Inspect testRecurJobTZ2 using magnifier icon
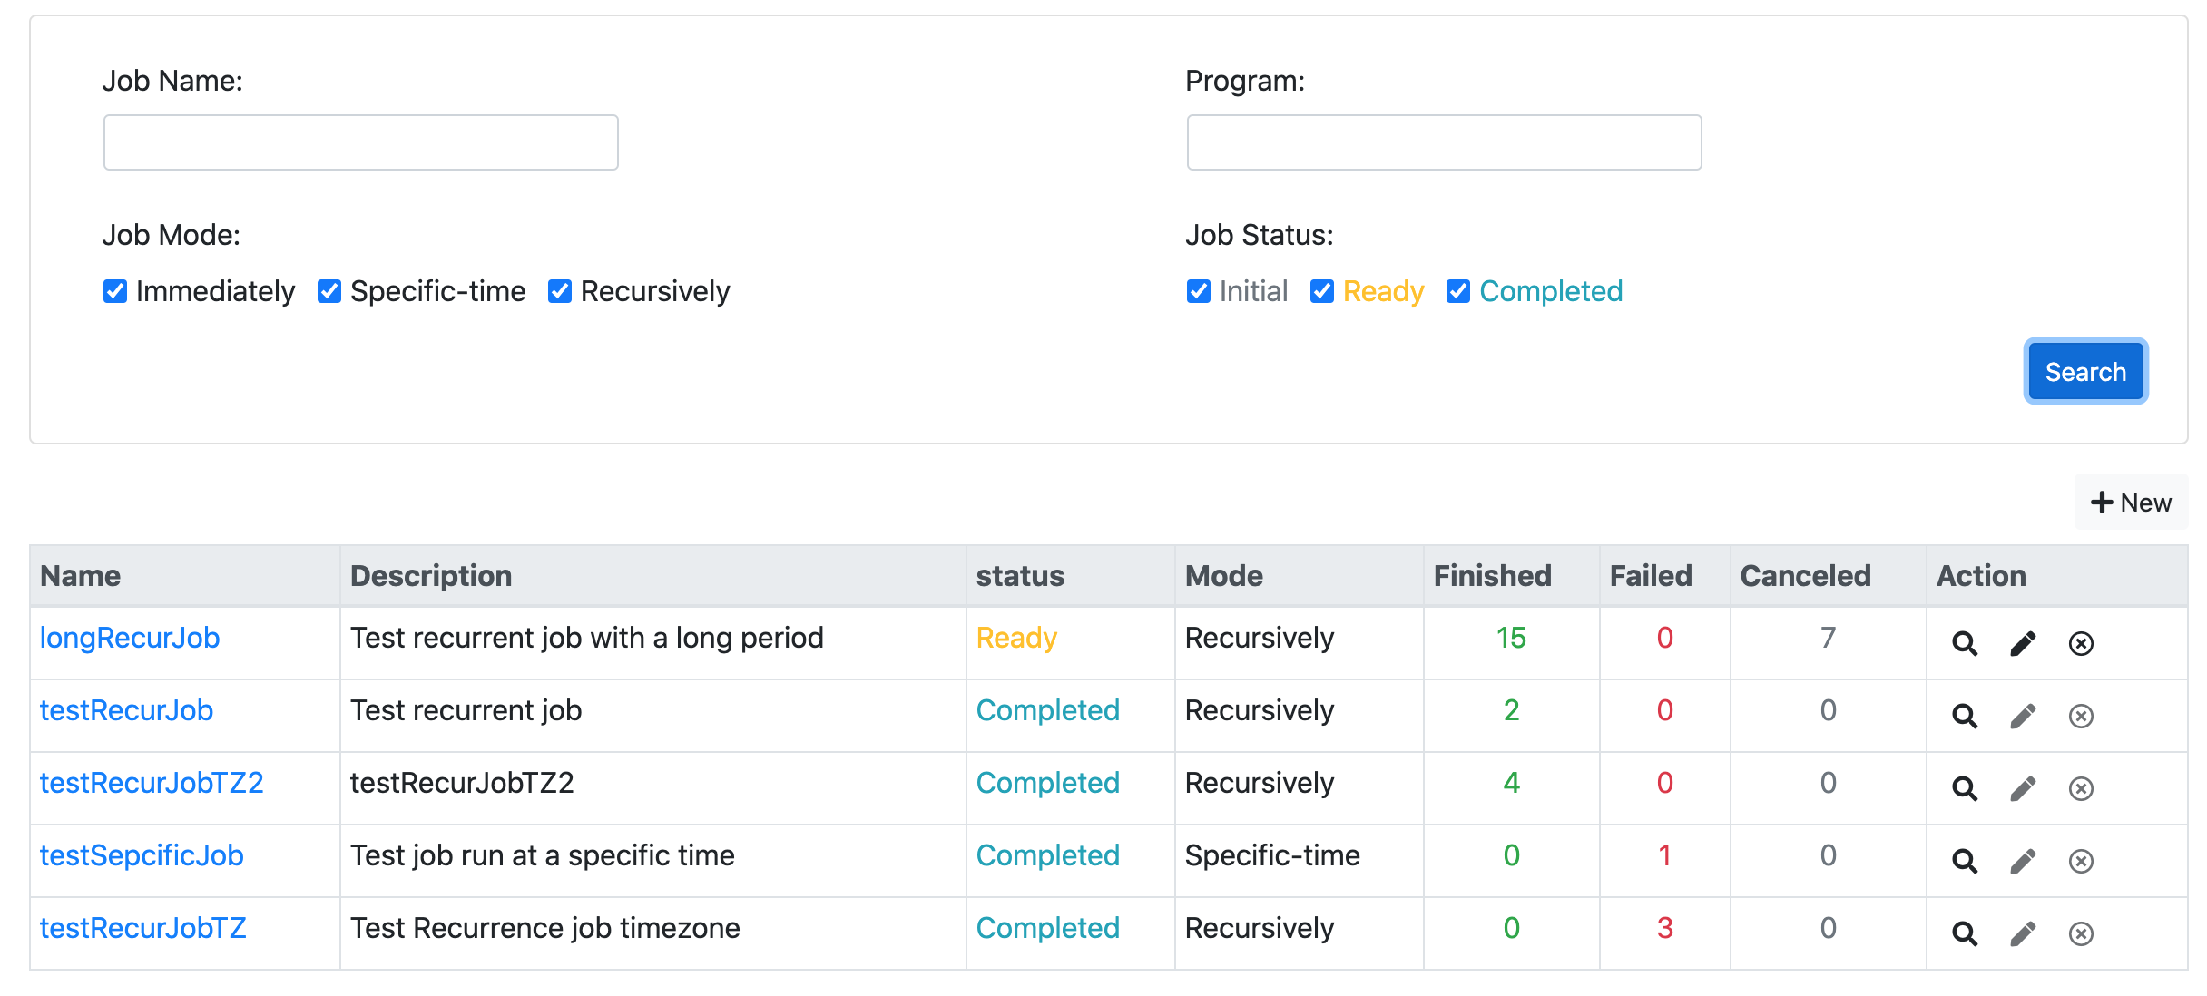 pyautogui.click(x=1964, y=788)
